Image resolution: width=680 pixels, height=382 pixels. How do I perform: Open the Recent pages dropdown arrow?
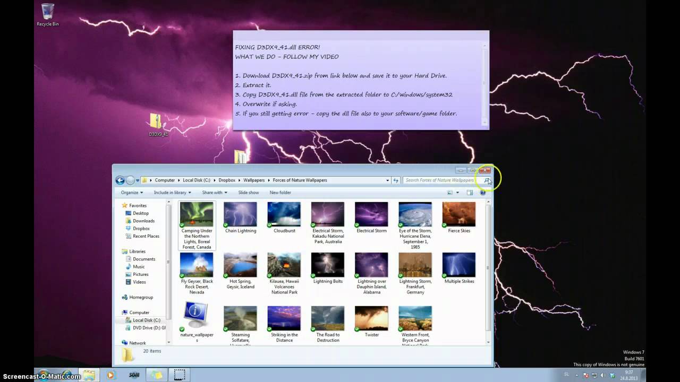[x=138, y=180]
